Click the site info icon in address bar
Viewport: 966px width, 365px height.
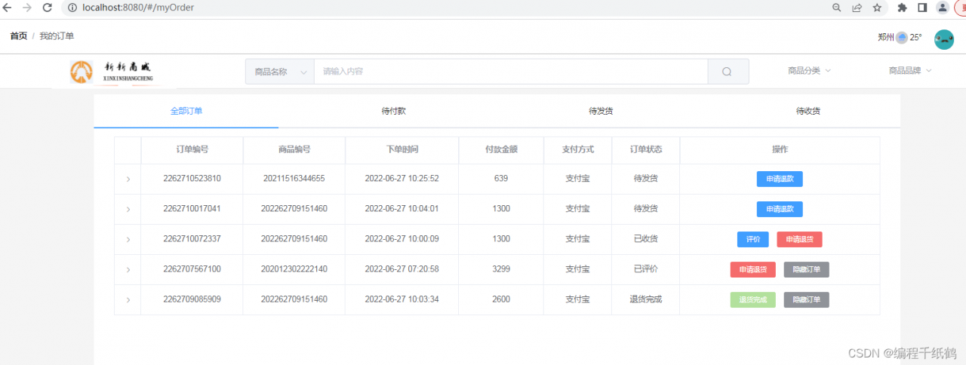pos(72,8)
